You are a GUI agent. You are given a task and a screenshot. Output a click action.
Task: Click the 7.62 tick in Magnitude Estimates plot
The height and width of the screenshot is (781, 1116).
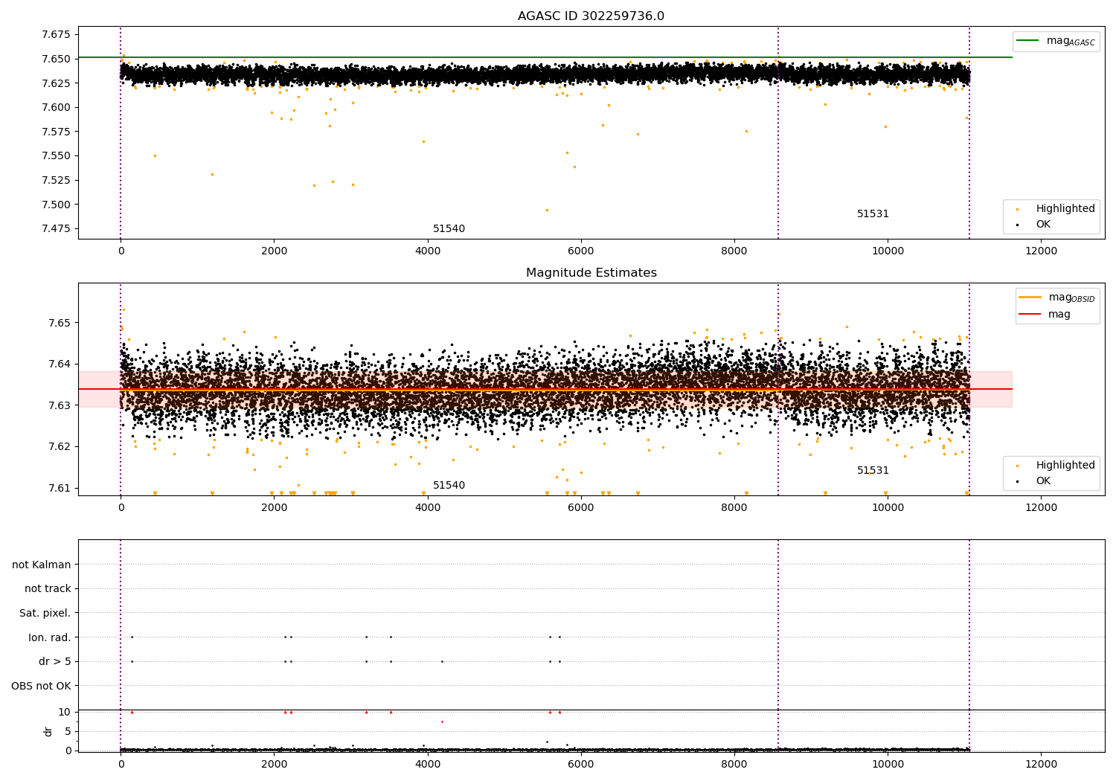tap(59, 447)
